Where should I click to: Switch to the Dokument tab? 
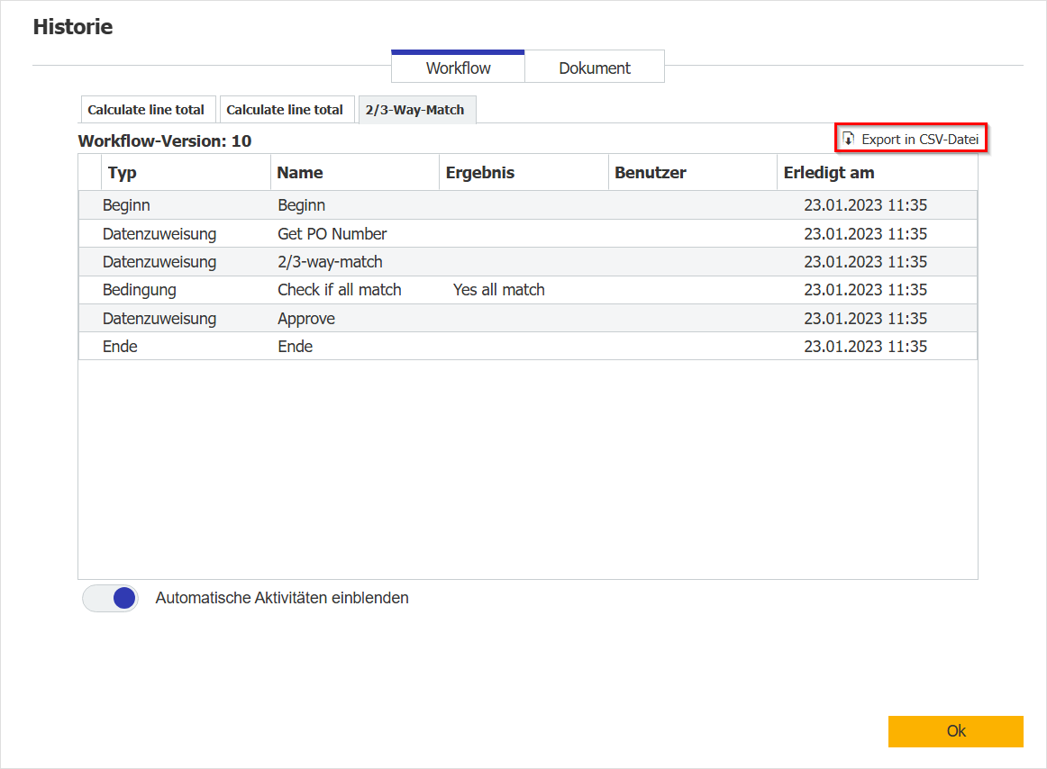pos(594,68)
